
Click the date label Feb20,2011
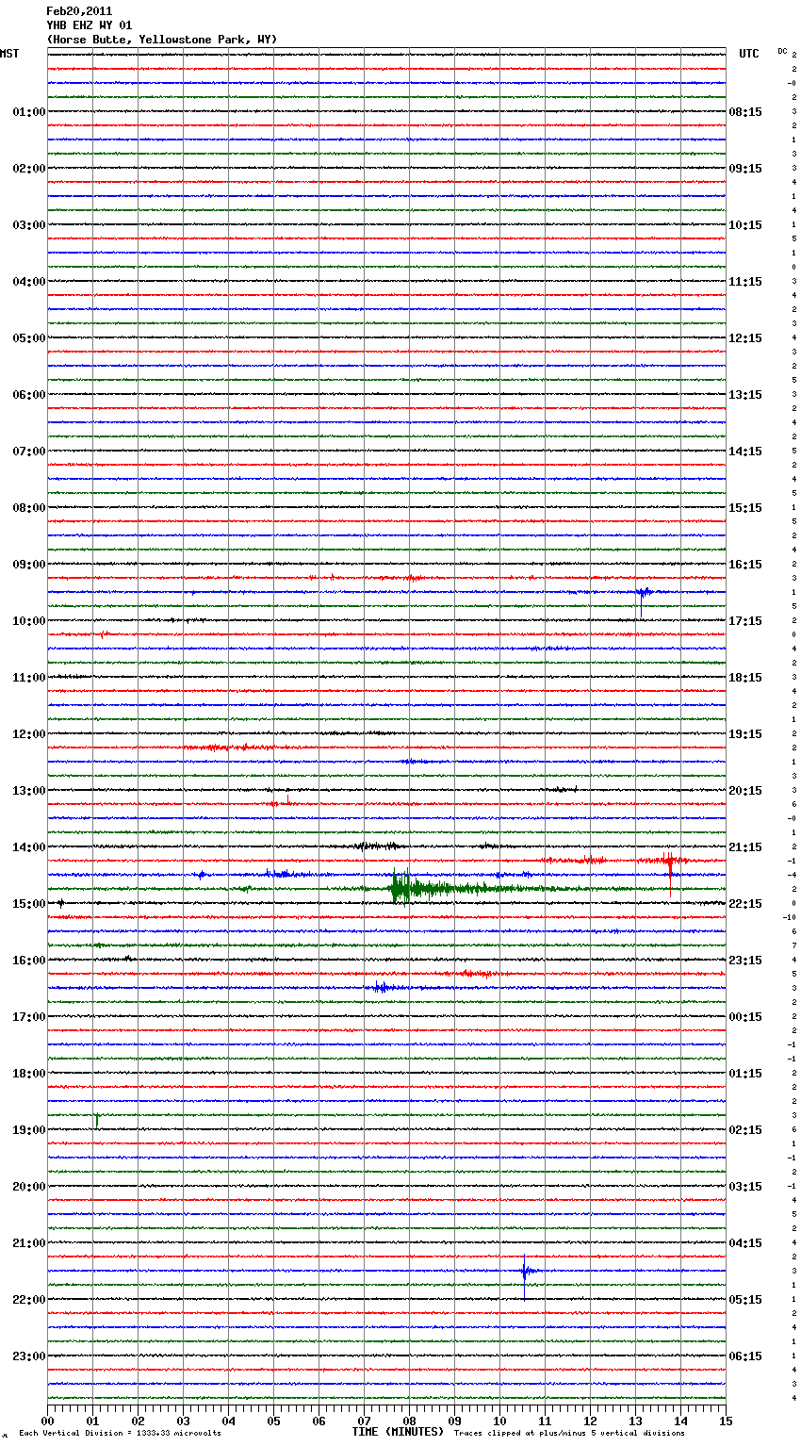tap(79, 11)
